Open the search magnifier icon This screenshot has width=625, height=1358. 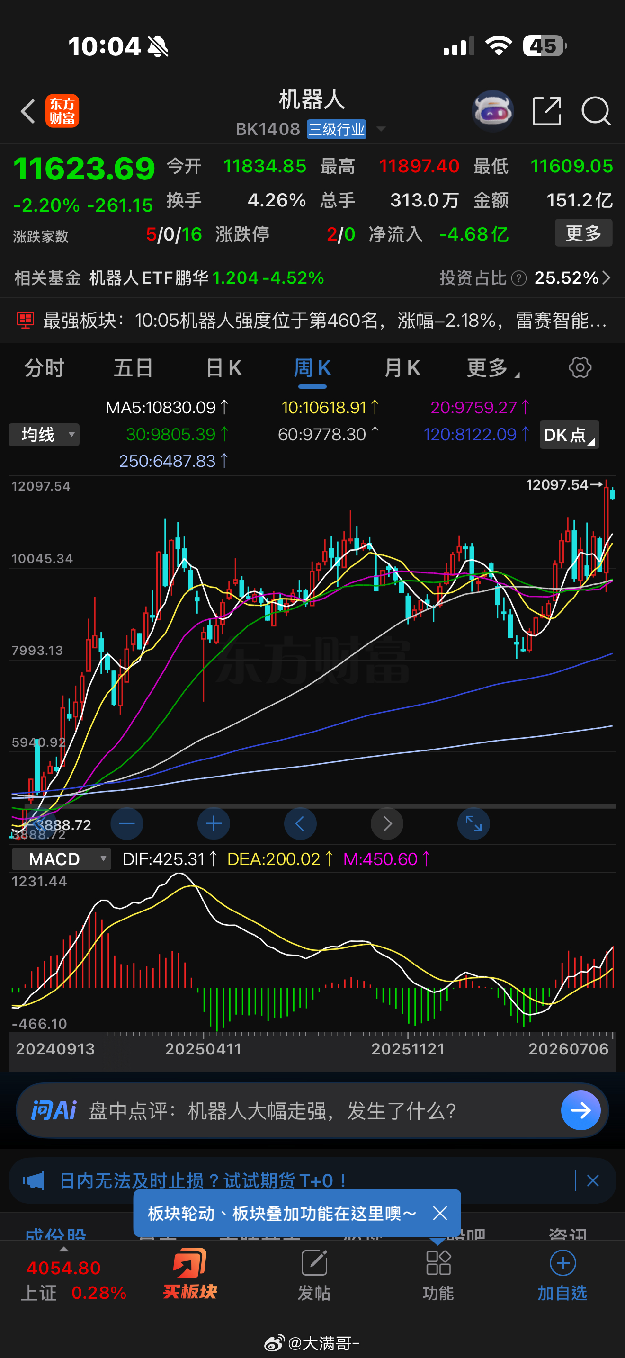pos(596,111)
